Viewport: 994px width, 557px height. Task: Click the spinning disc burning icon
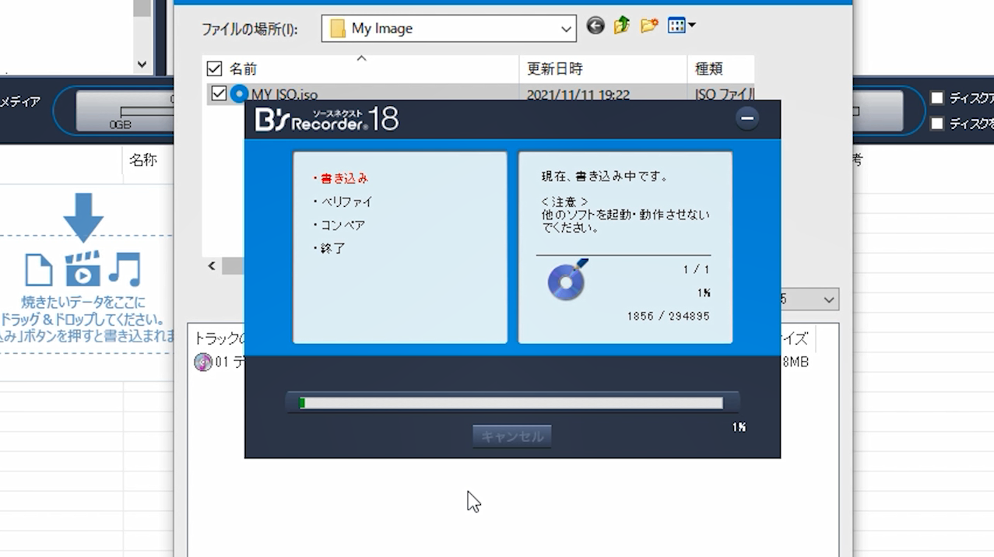pos(566,280)
